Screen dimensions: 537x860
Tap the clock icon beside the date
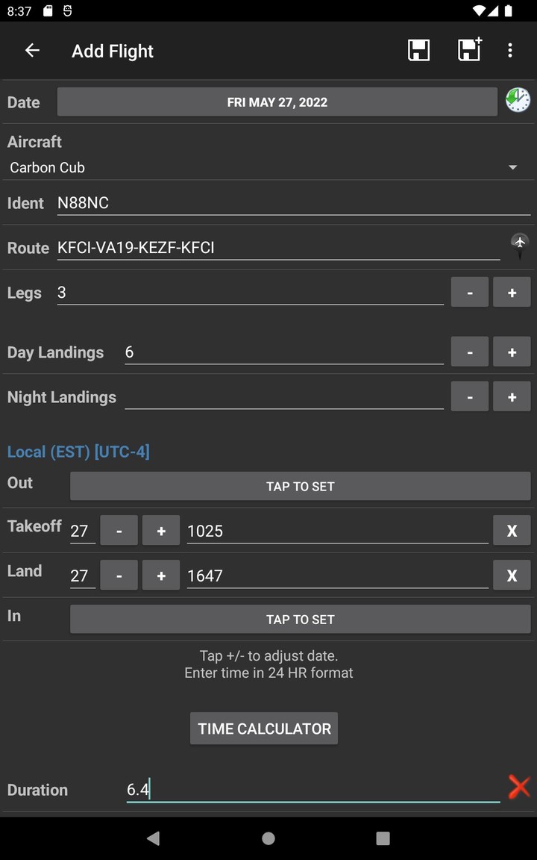tap(518, 99)
